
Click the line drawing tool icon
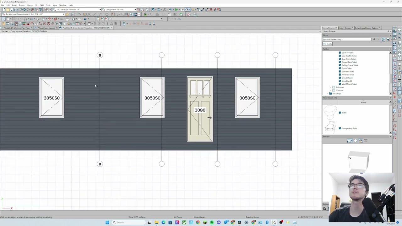95,14
